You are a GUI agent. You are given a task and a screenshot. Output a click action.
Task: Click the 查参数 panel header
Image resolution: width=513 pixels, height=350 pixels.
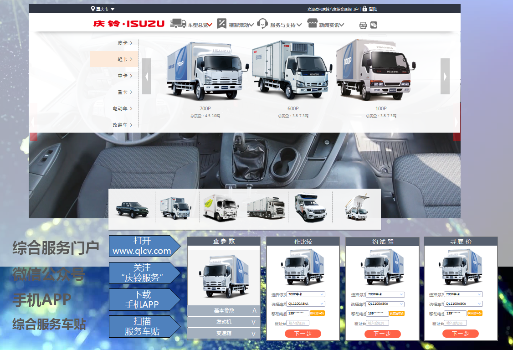(224, 241)
